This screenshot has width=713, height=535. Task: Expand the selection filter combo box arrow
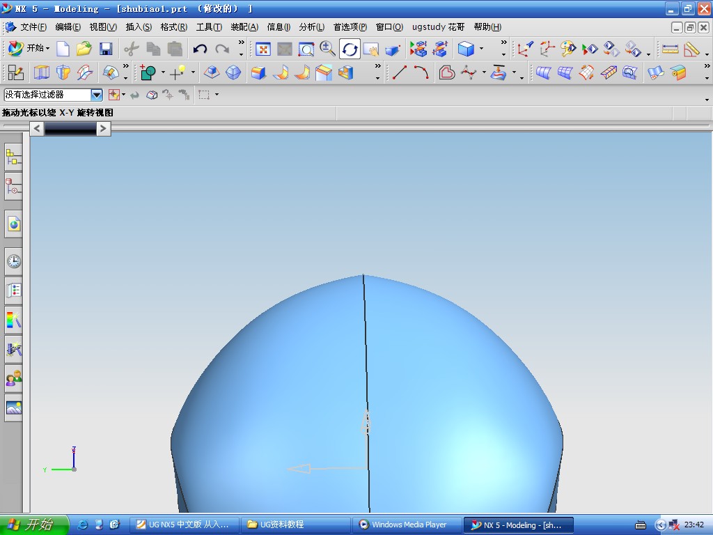tap(96, 95)
